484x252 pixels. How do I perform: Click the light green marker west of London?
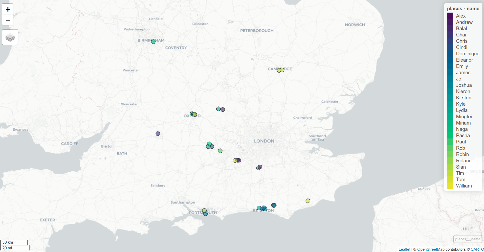[x=220, y=151]
